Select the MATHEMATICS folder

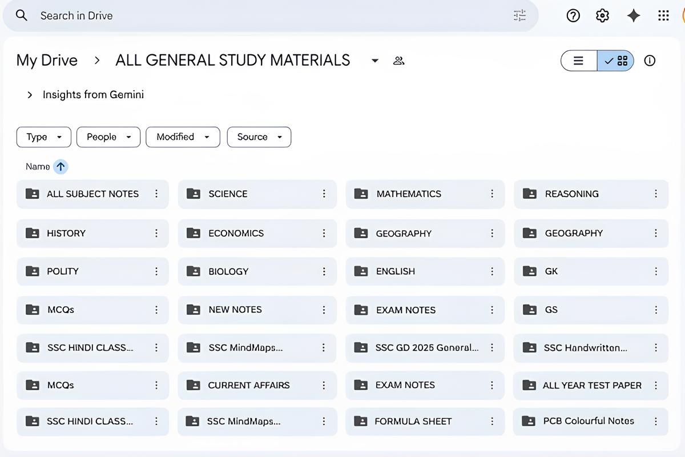click(x=425, y=194)
